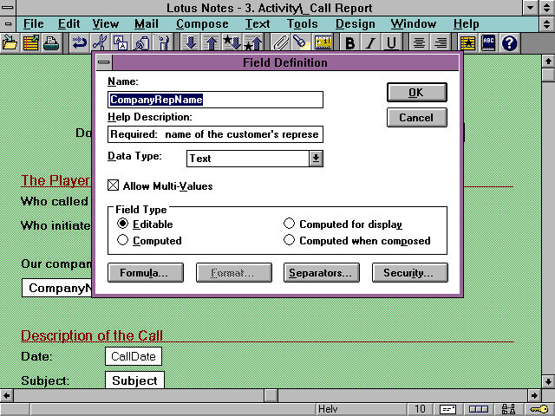The width and height of the screenshot is (555, 416).
Task: Toggle Italic formatting in the toolbar
Action: pos(370,42)
